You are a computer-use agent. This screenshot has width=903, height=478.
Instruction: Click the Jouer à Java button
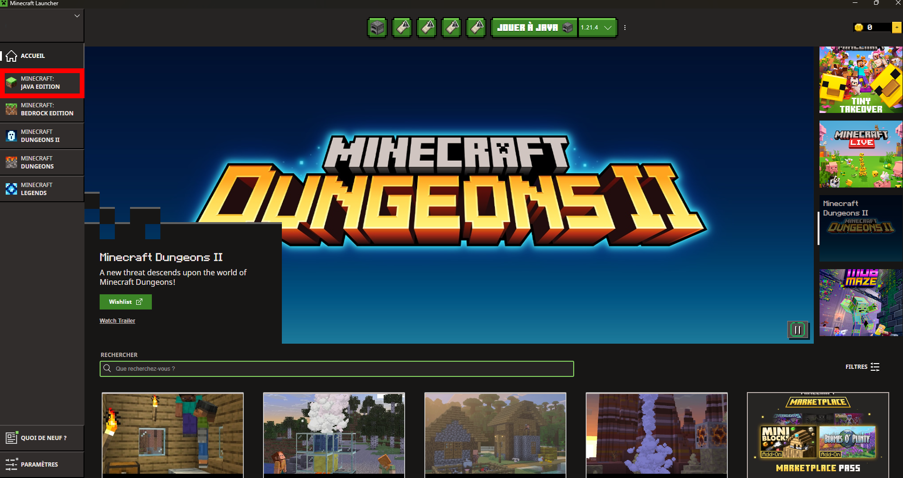pyautogui.click(x=534, y=28)
